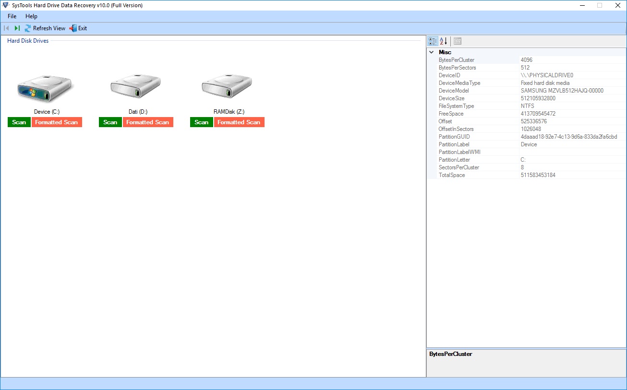Screen dimensions: 627x390
Task: Click the SysTools app icon in the title bar
Action: (x=5, y=5)
